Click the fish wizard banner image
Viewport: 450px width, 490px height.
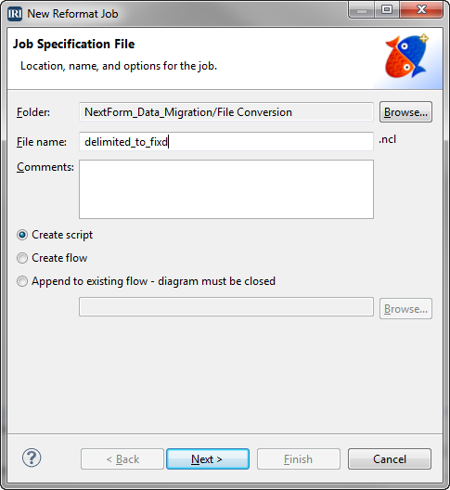coord(406,57)
